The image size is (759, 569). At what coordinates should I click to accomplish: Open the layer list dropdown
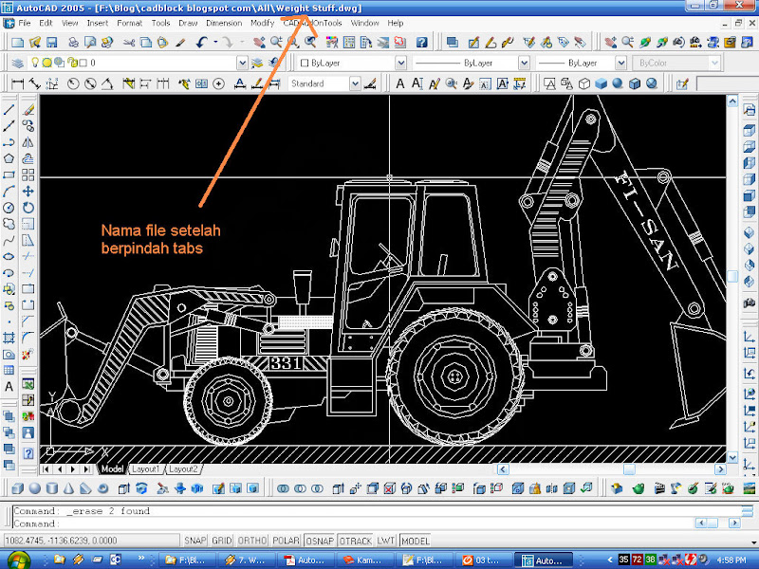(242, 63)
